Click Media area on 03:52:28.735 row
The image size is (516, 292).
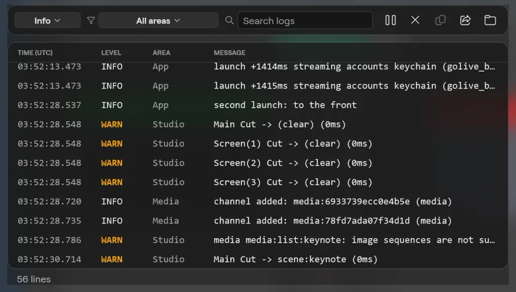coord(165,221)
